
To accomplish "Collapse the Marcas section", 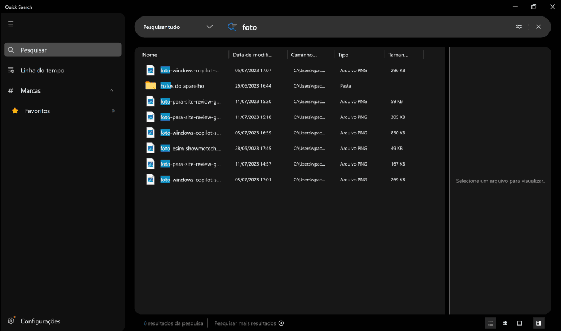I will click(x=111, y=90).
